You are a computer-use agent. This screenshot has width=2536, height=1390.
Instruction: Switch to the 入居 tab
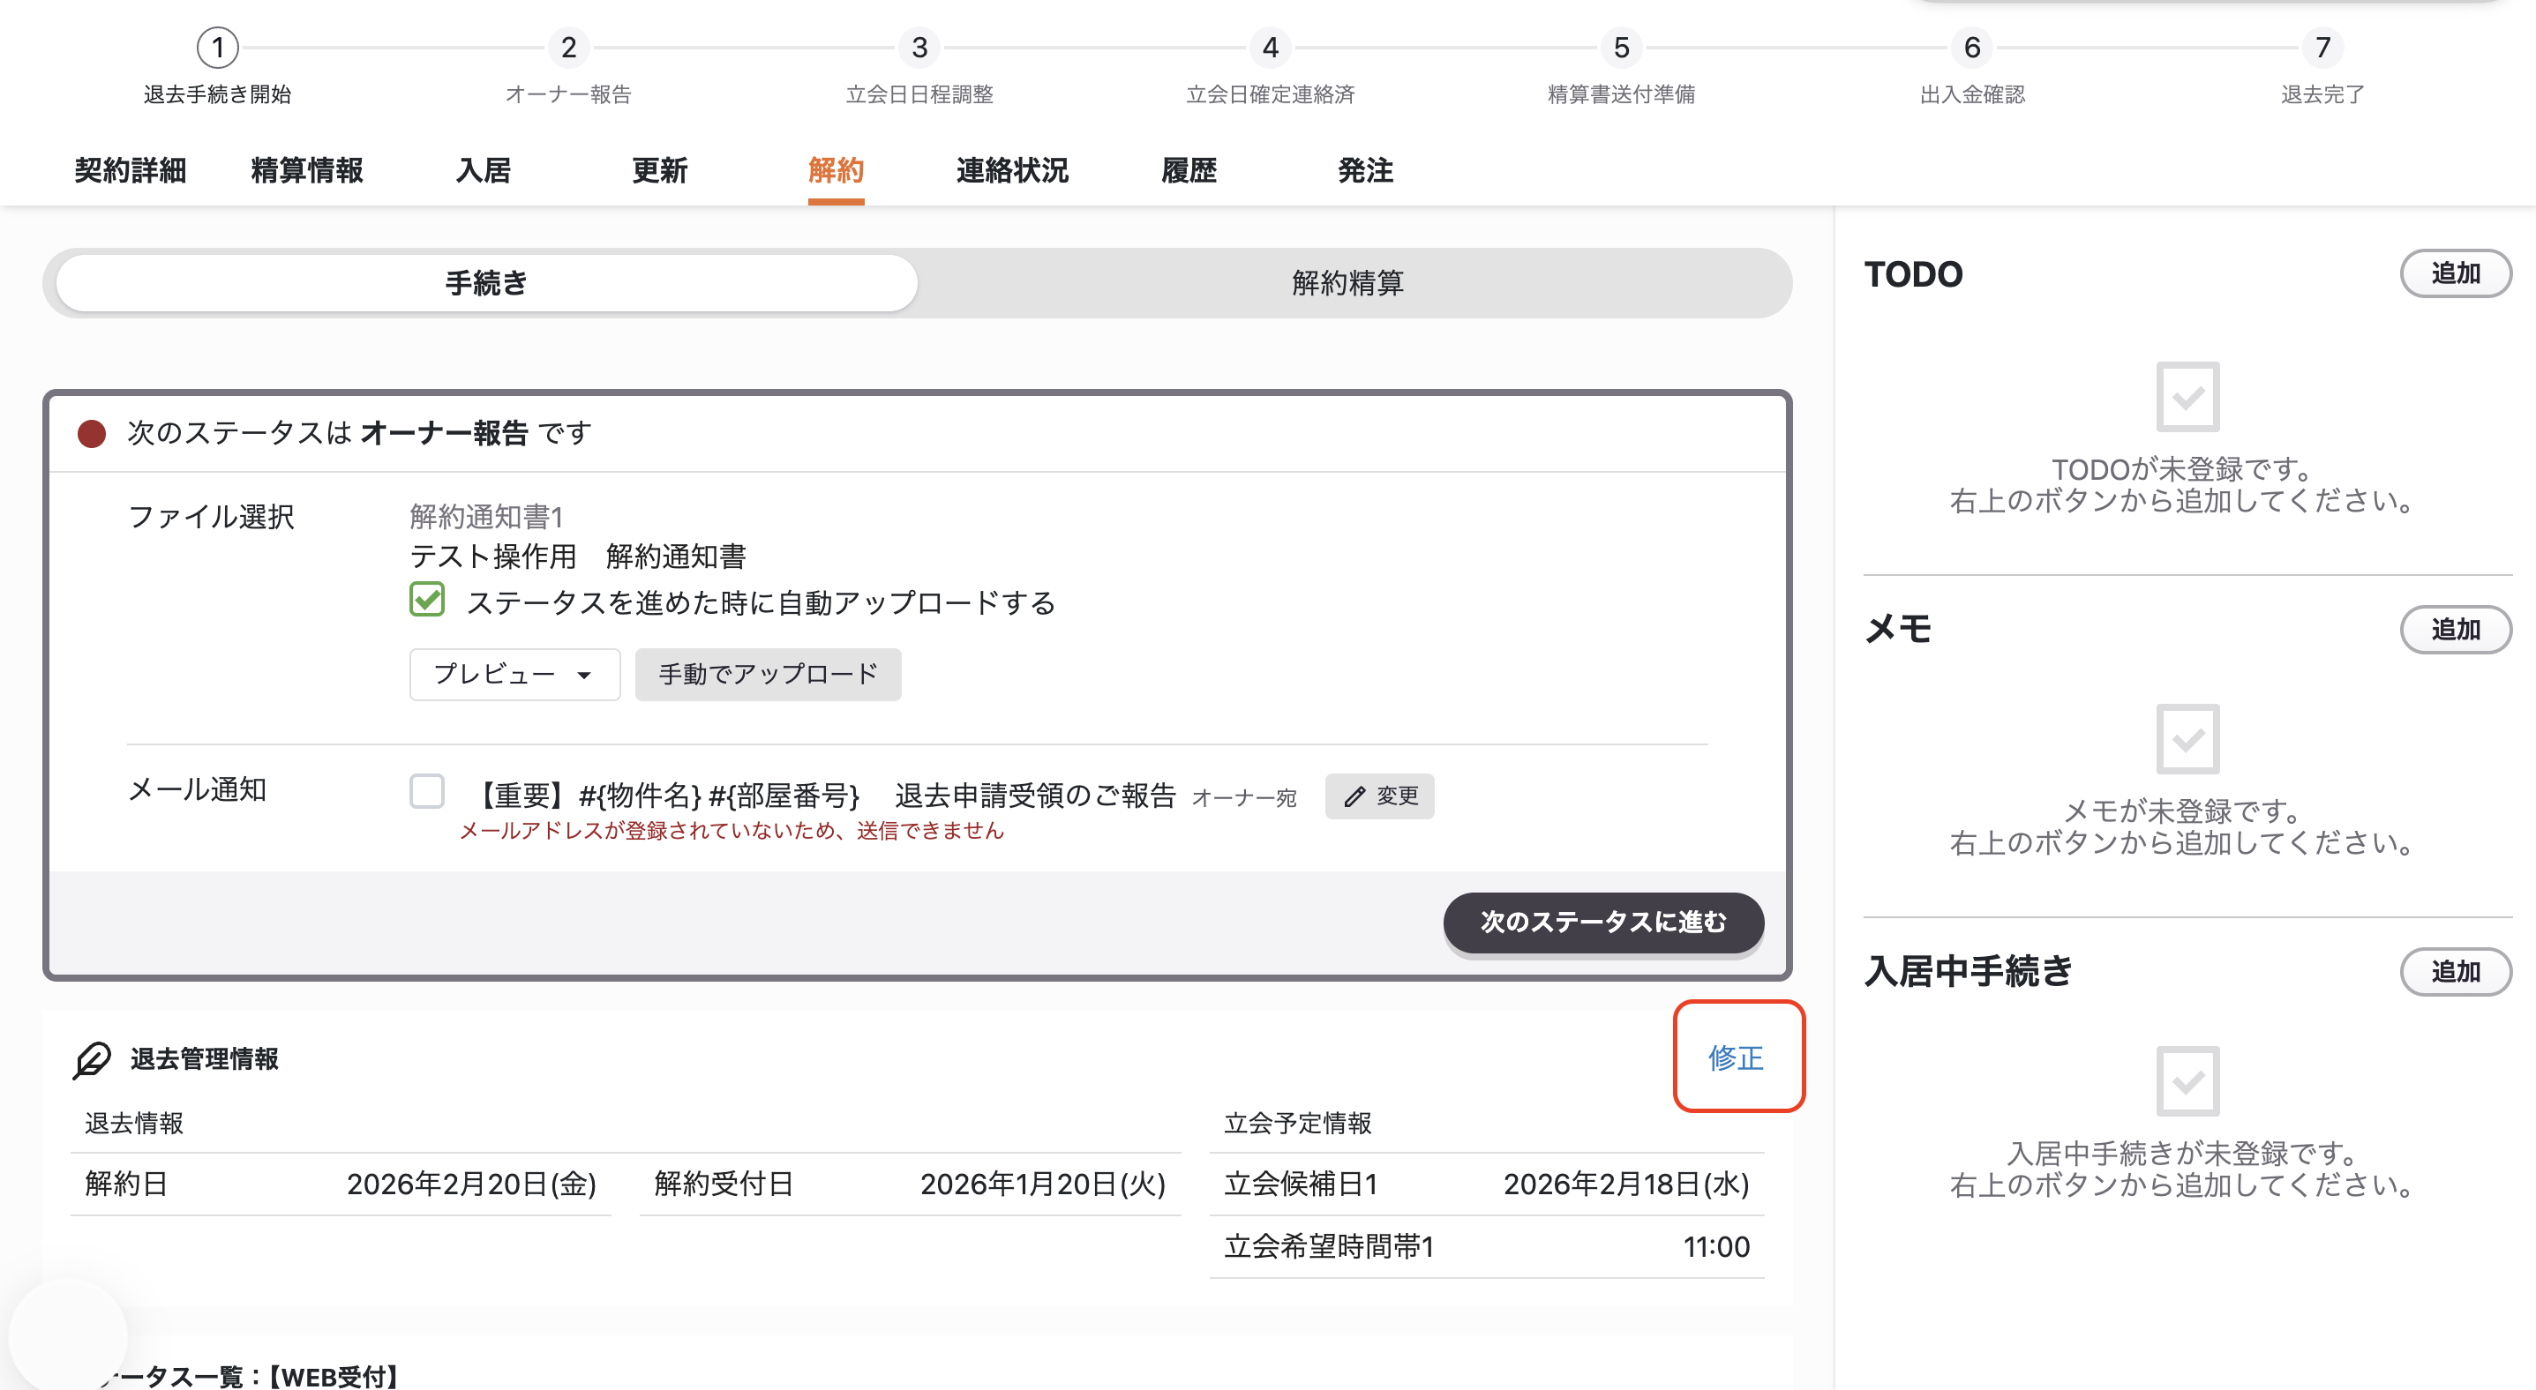coord(484,170)
